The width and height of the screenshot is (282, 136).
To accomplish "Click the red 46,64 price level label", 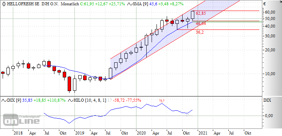I will (x=201, y=23).
